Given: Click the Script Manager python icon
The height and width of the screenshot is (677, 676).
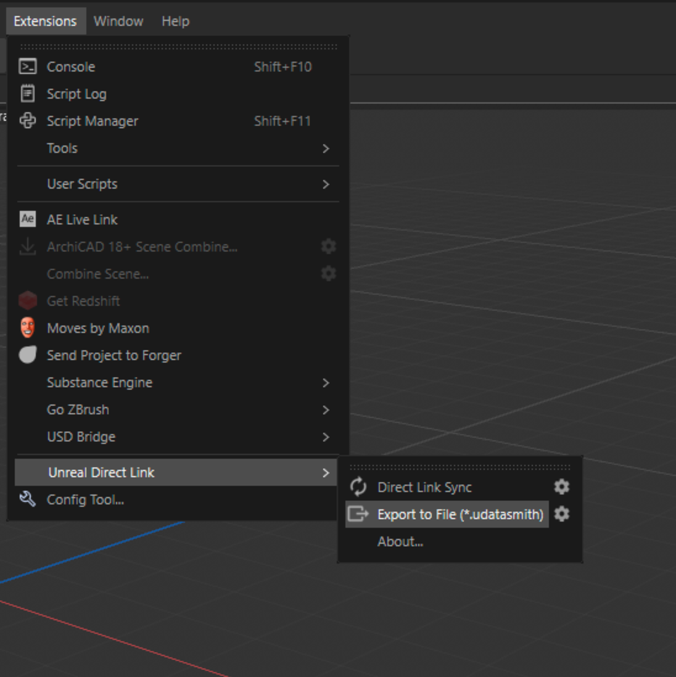Looking at the screenshot, I should 28,121.
